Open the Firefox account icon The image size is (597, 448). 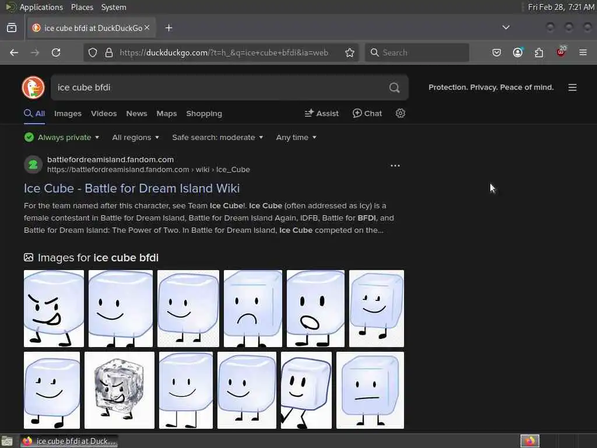(x=518, y=52)
